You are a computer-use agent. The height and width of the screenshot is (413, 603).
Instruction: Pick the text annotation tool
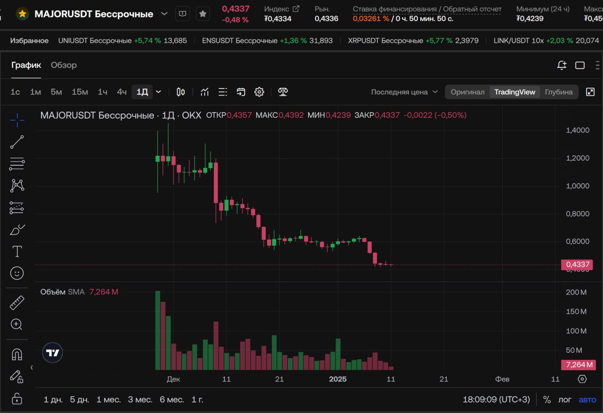click(x=17, y=251)
